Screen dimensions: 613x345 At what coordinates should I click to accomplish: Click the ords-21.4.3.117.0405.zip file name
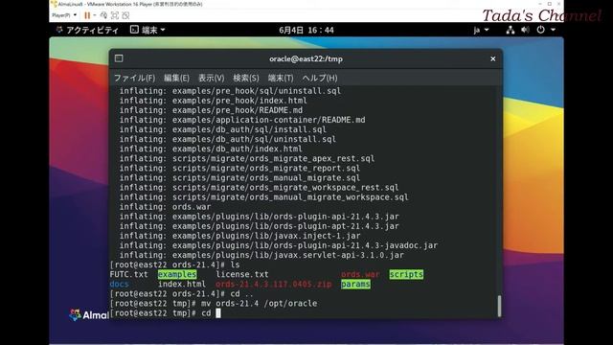pos(274,284)
